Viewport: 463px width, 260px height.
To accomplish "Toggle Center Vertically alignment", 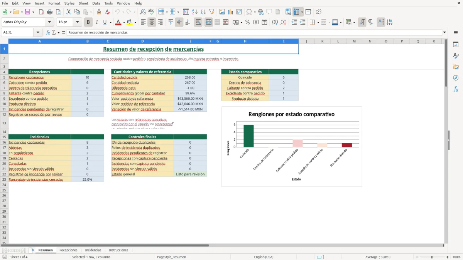I will click(179, 22).
